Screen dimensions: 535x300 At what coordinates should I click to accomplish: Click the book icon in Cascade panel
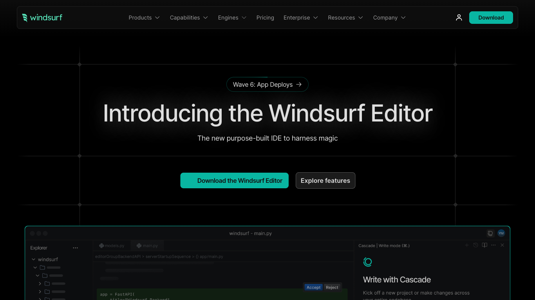click(484, 245)
